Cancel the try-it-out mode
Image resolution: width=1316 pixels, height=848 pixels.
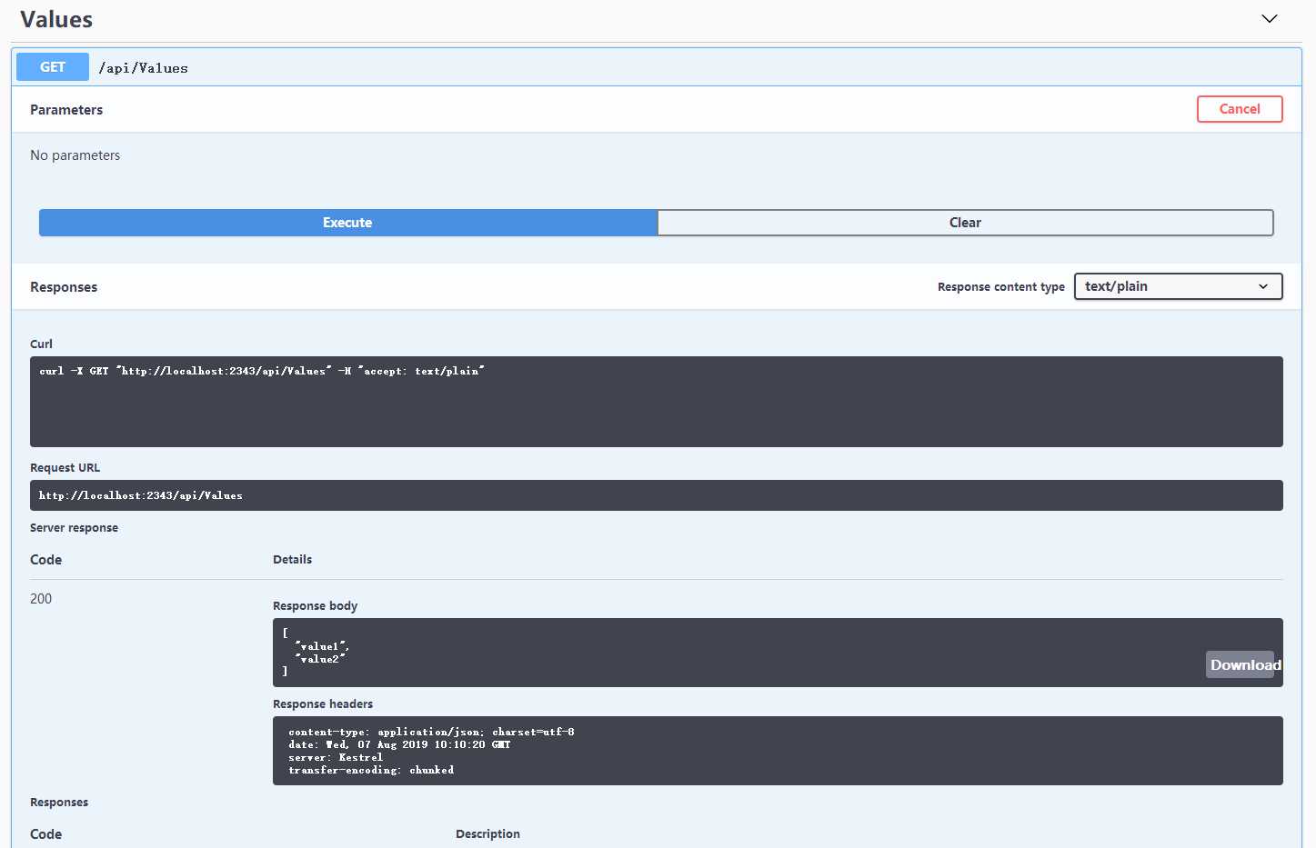tap(1240, 109)
